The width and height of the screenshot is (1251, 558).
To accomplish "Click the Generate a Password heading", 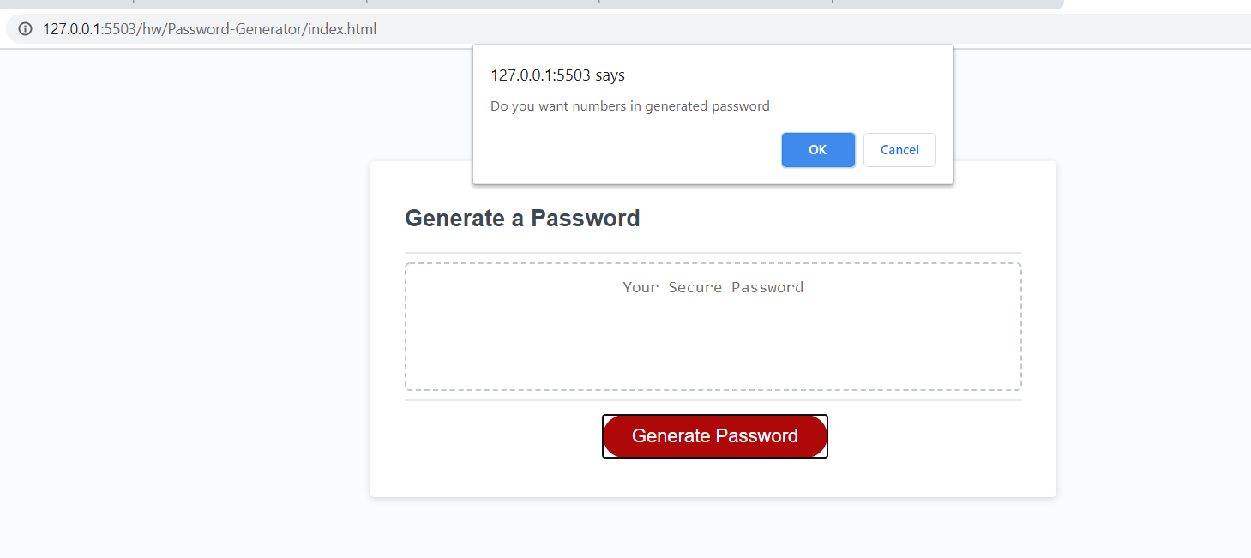I will pos(522,218).
